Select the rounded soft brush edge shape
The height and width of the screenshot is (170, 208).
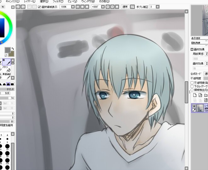(4, 84)
